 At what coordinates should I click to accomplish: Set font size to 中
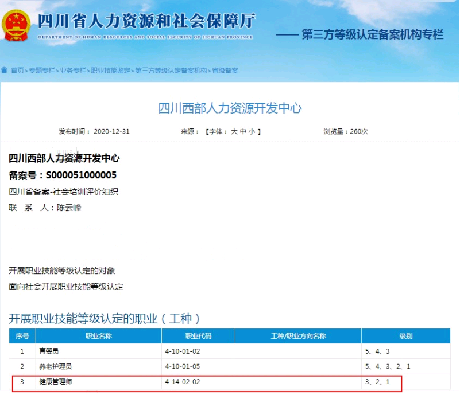[x=243, y=131]
